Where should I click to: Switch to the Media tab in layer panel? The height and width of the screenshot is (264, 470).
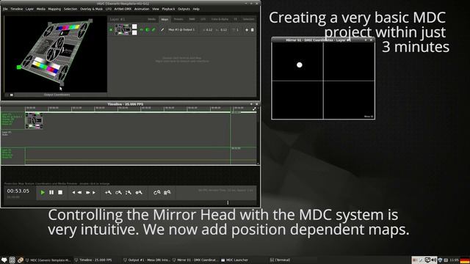tap(152, 19)
